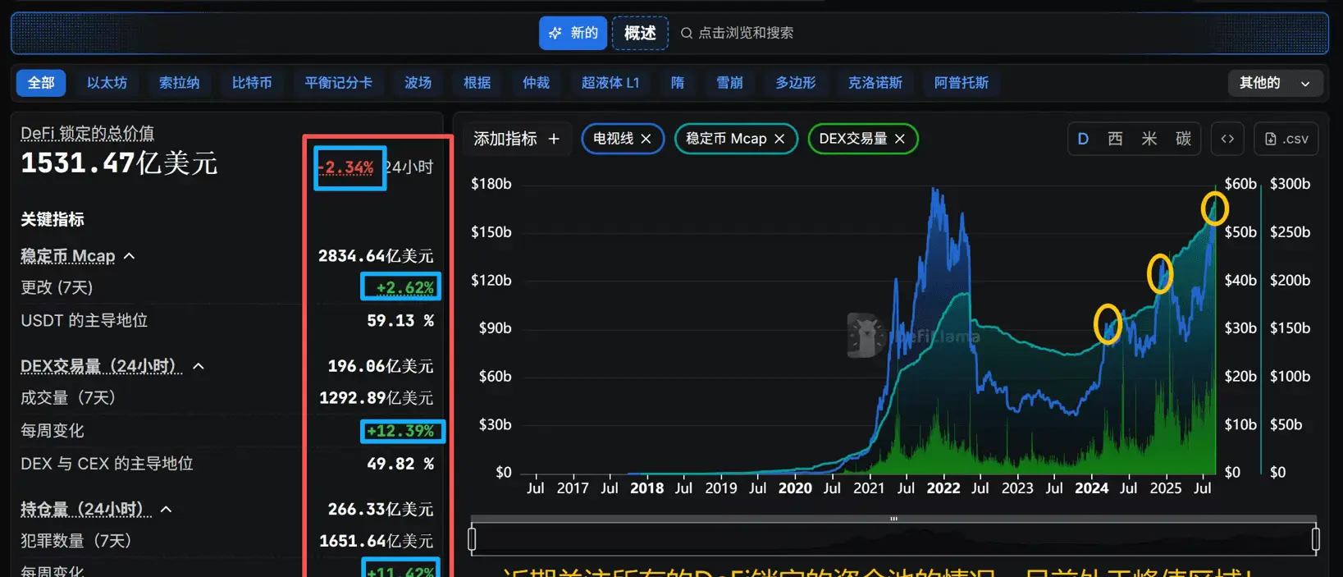Switch to the 多边形 chain tab
This screenshot has height=577, width=1343.
[x=796, y=83]
